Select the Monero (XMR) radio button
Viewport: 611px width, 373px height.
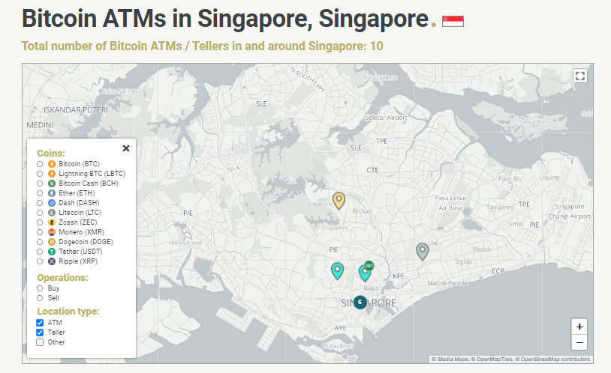pyautogui.click(x=40, y=232)
